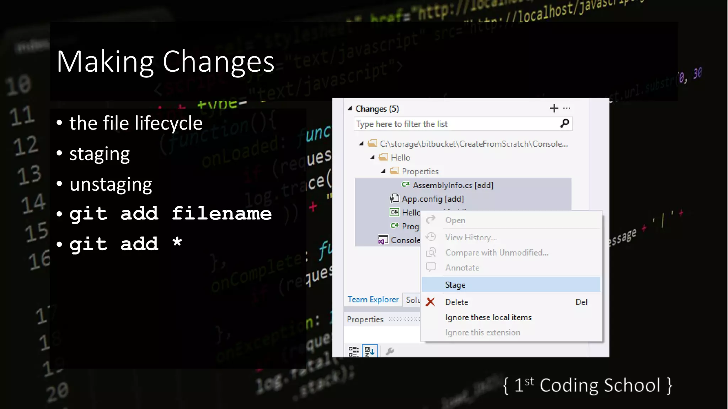Image resolution: width=728 pixels, height=409 pixels.
Task: Choose Ignore these local items
Action: pyautogui.click(x=488, y=317)
